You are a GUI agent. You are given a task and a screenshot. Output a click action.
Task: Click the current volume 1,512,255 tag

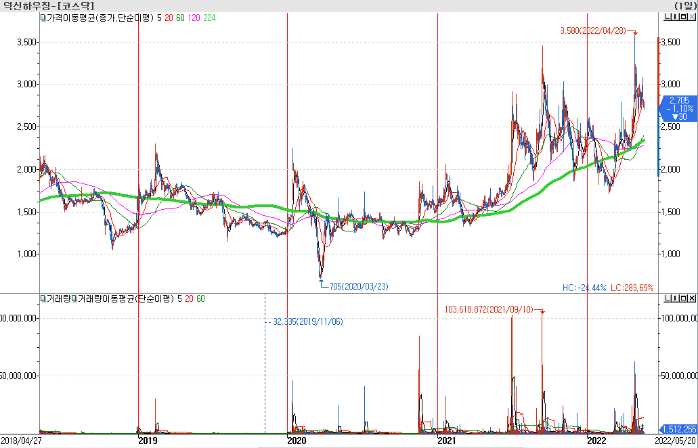pos(678,429)
